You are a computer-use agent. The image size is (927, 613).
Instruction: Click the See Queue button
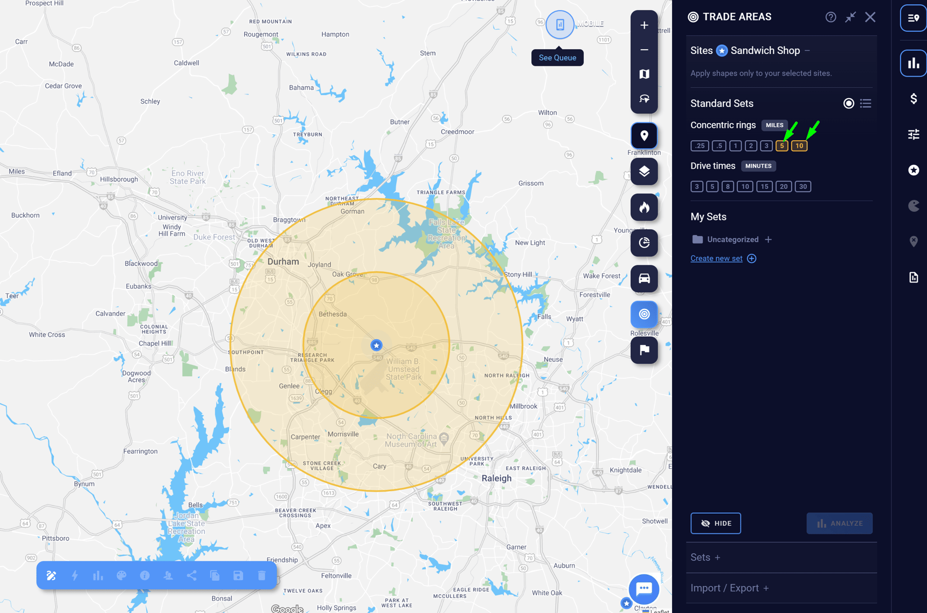pyautogui.click(x=557, y=58)
